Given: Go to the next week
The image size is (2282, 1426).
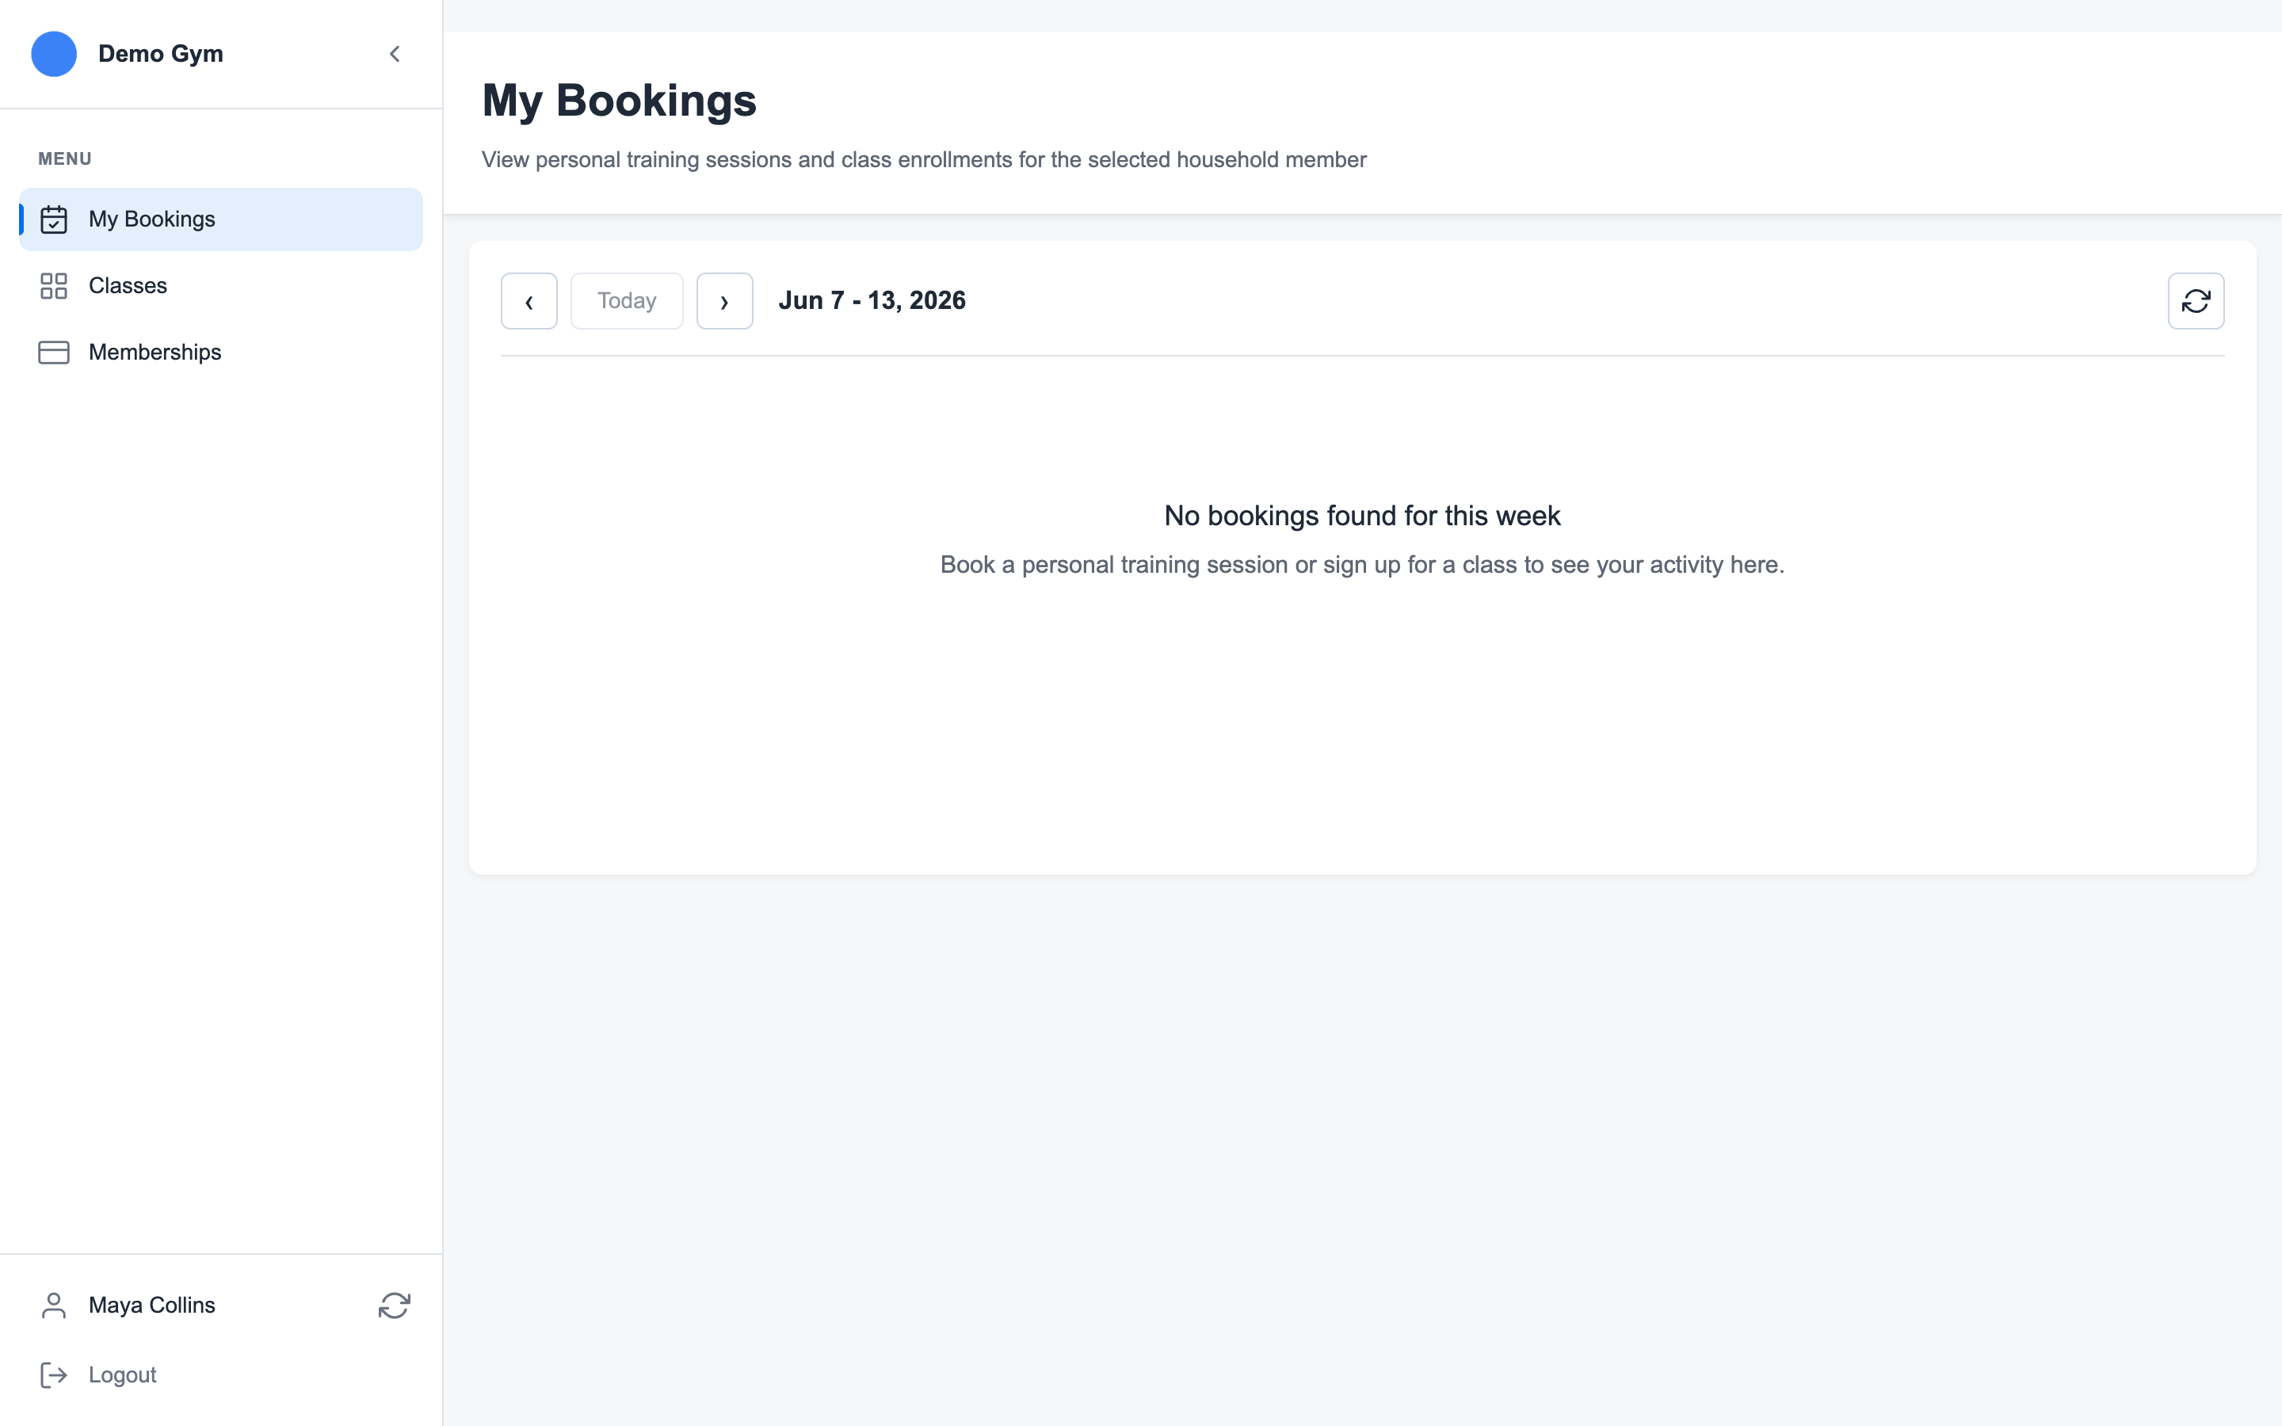Looking at the screenshot, I should click(x=724, y=301).
